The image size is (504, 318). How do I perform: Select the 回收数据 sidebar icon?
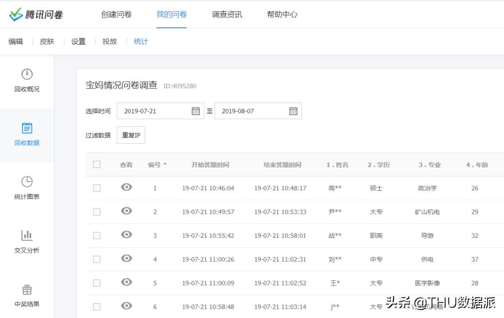click(x=27, y=135)
